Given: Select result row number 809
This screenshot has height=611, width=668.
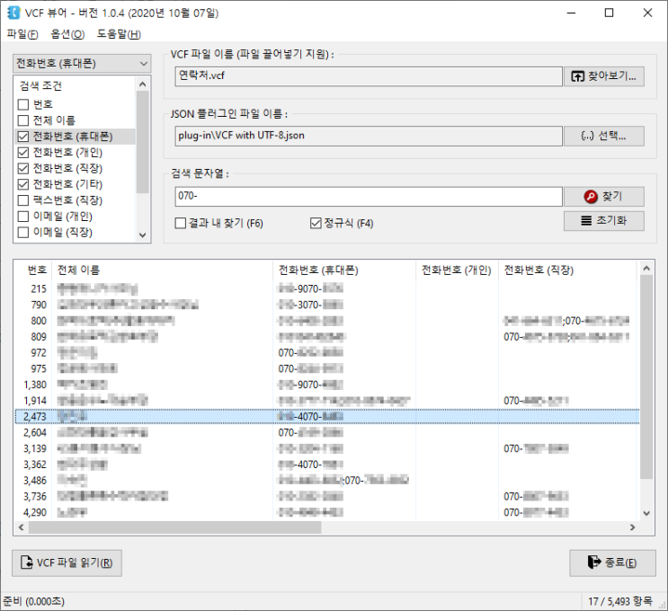Looking at the screenshot, I should tap(326, 337).
